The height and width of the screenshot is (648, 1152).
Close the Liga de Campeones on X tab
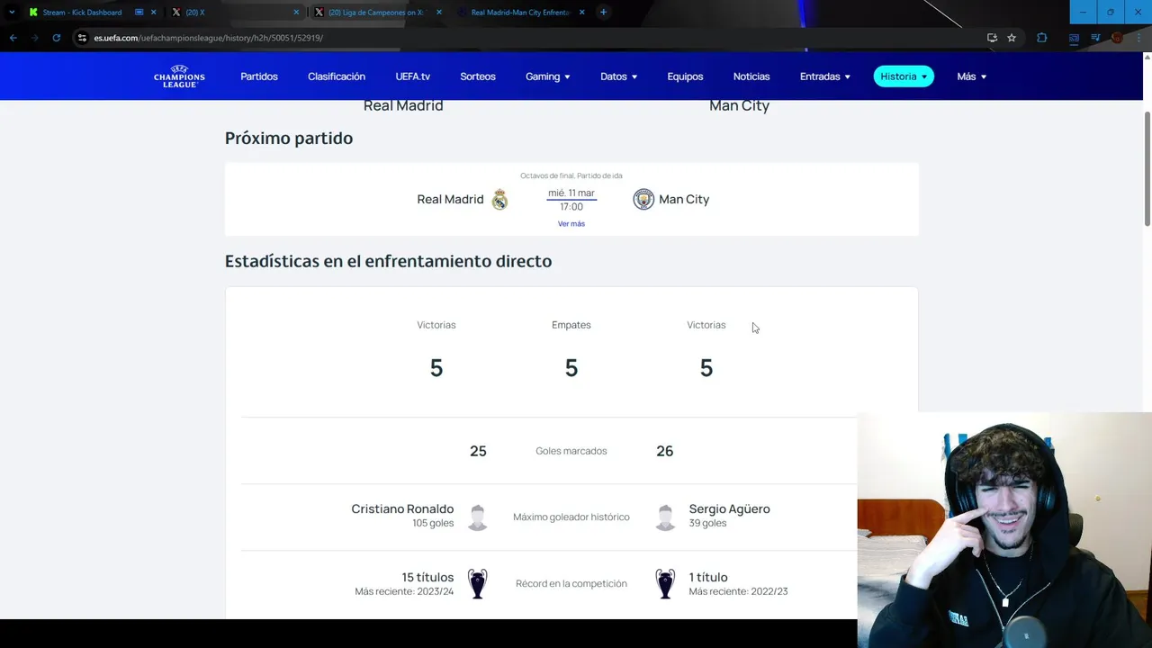point(439,13)
